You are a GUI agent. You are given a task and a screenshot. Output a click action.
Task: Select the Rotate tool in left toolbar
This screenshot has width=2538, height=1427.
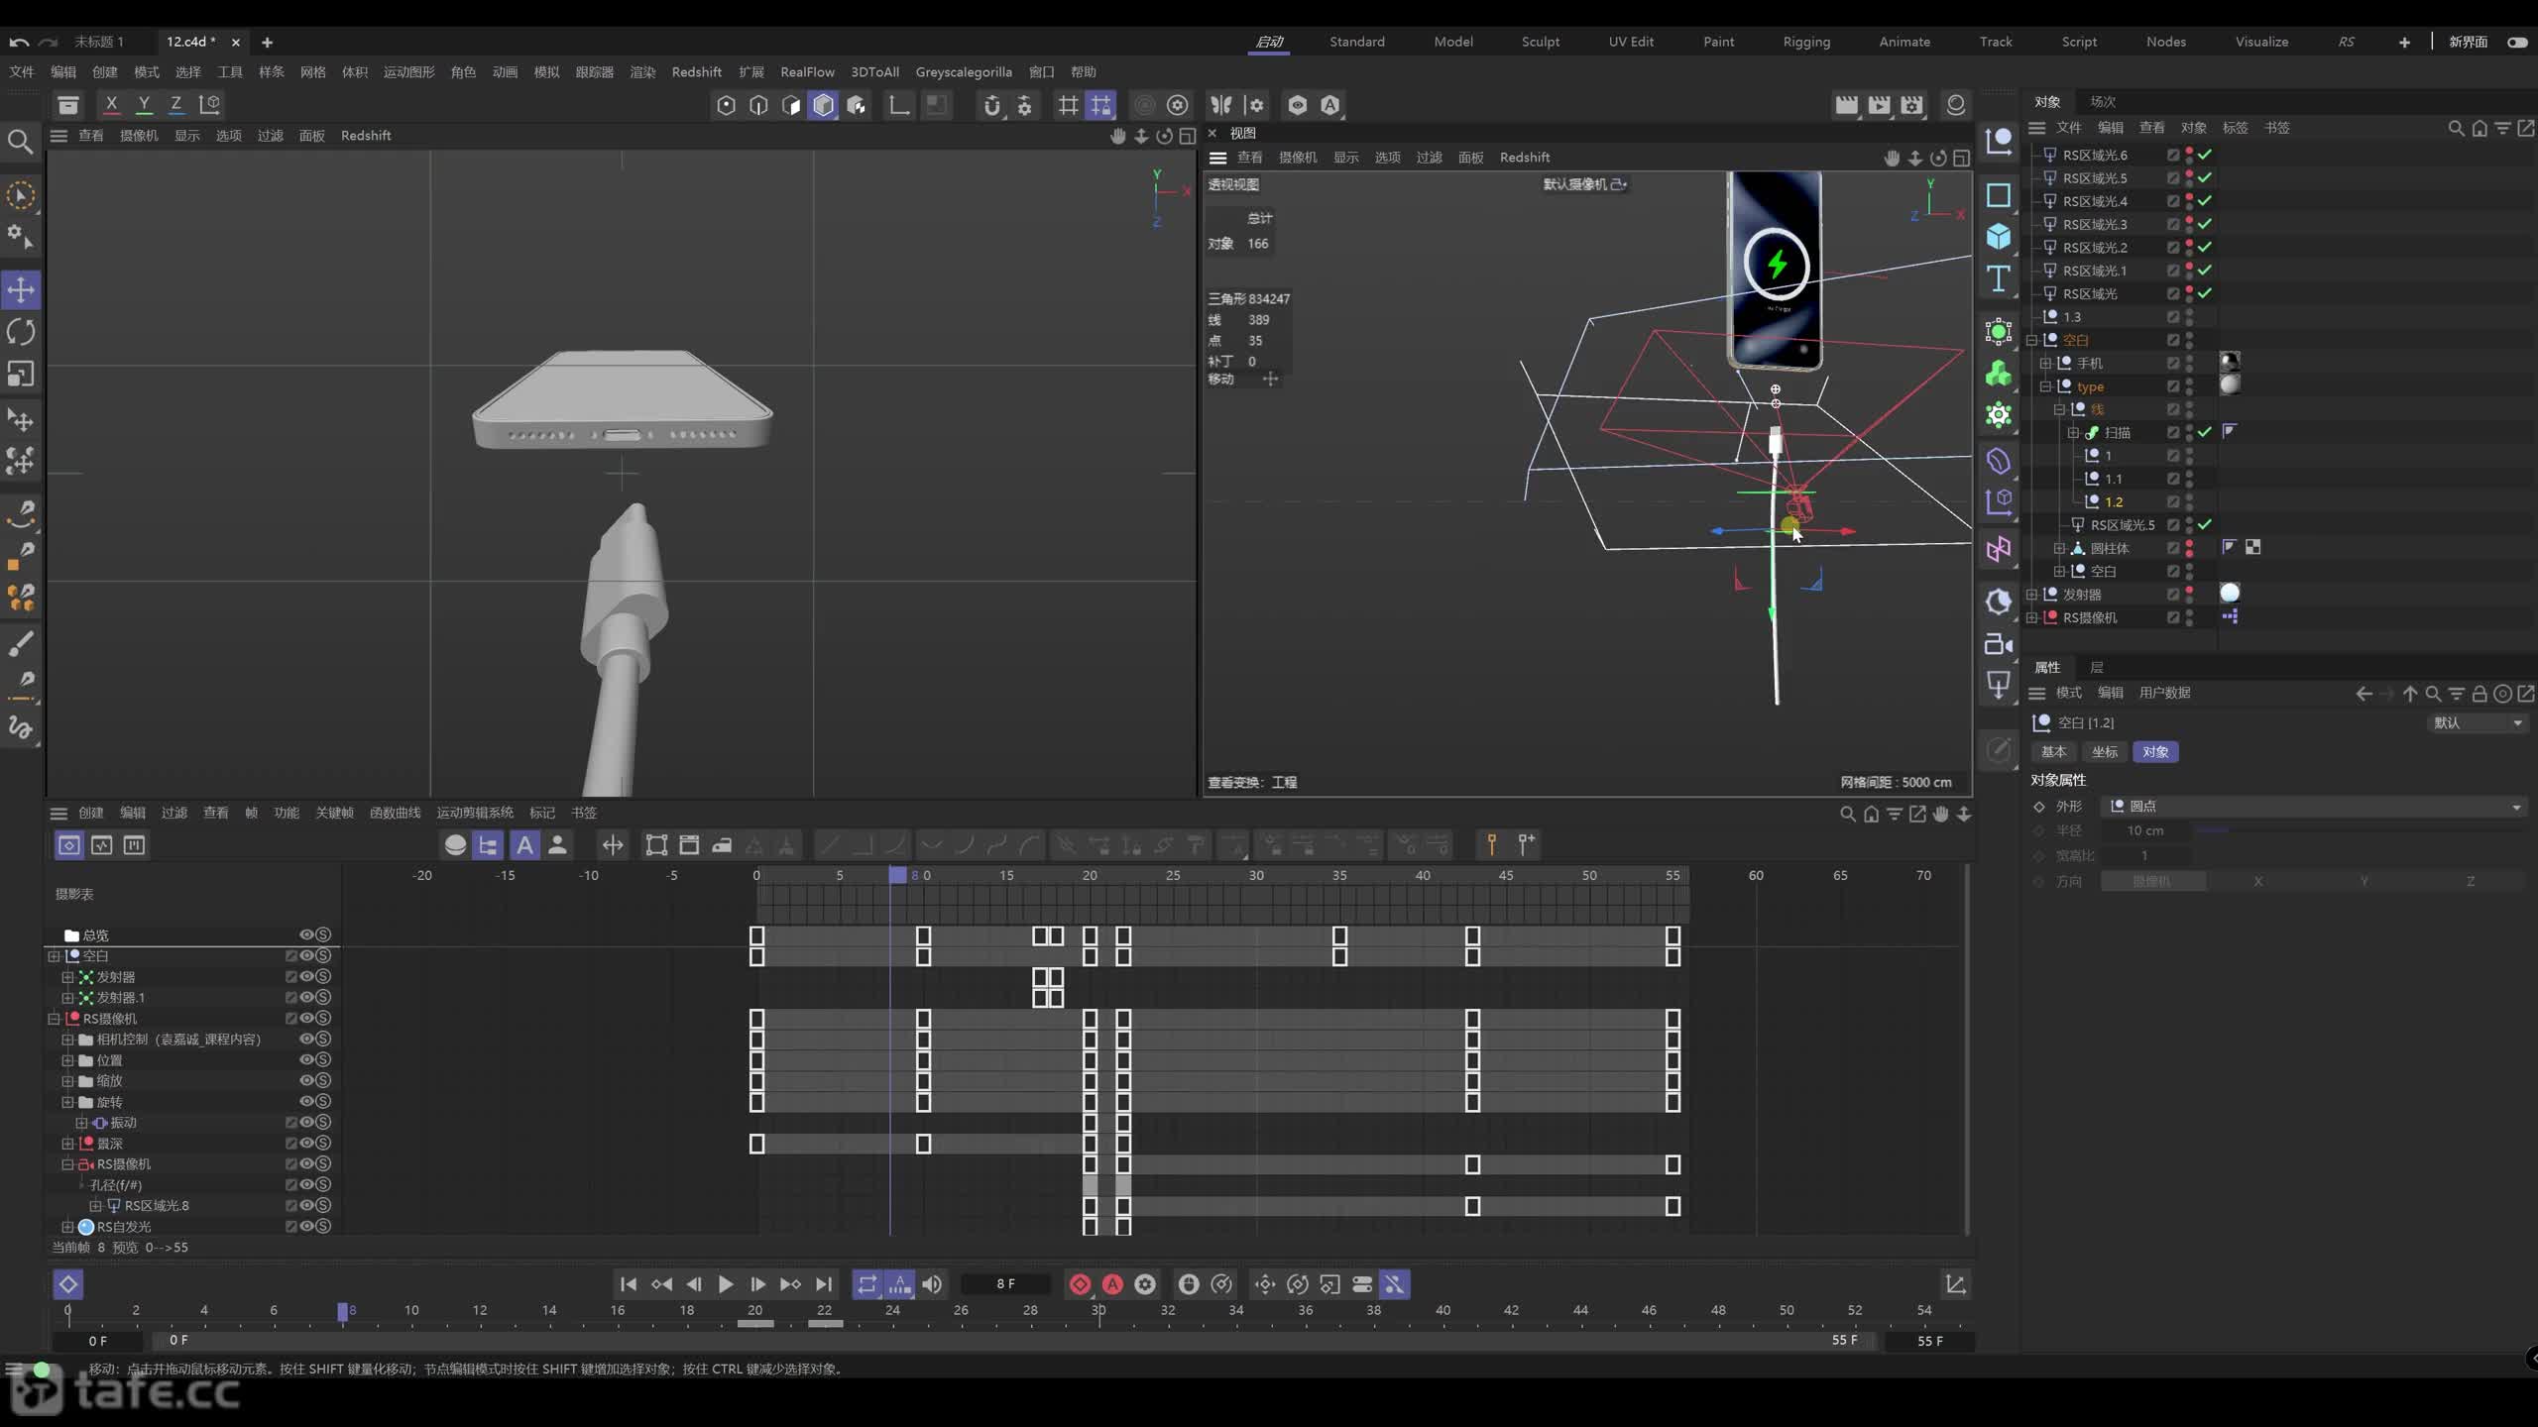coord(21,332)
